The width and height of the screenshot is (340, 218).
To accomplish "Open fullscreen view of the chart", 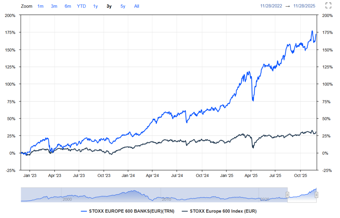I will (328, 5).
